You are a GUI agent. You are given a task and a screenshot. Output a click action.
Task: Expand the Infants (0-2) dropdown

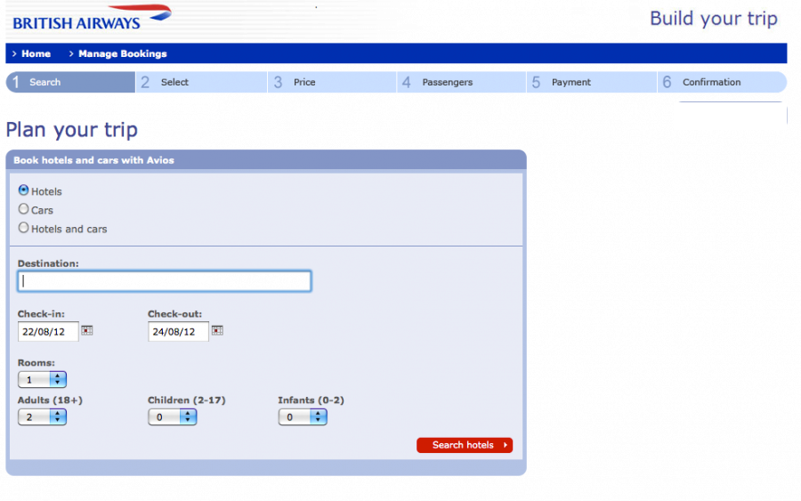click(303, 417)
